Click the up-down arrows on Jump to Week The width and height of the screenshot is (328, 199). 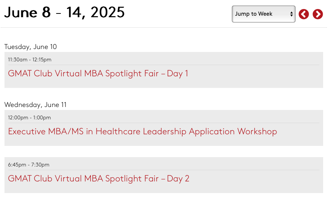(291, 14)
